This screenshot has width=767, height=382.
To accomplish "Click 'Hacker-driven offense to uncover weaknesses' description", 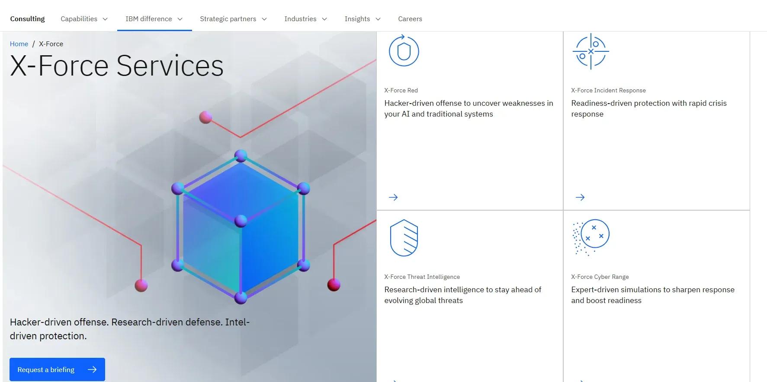I will 469,108.
